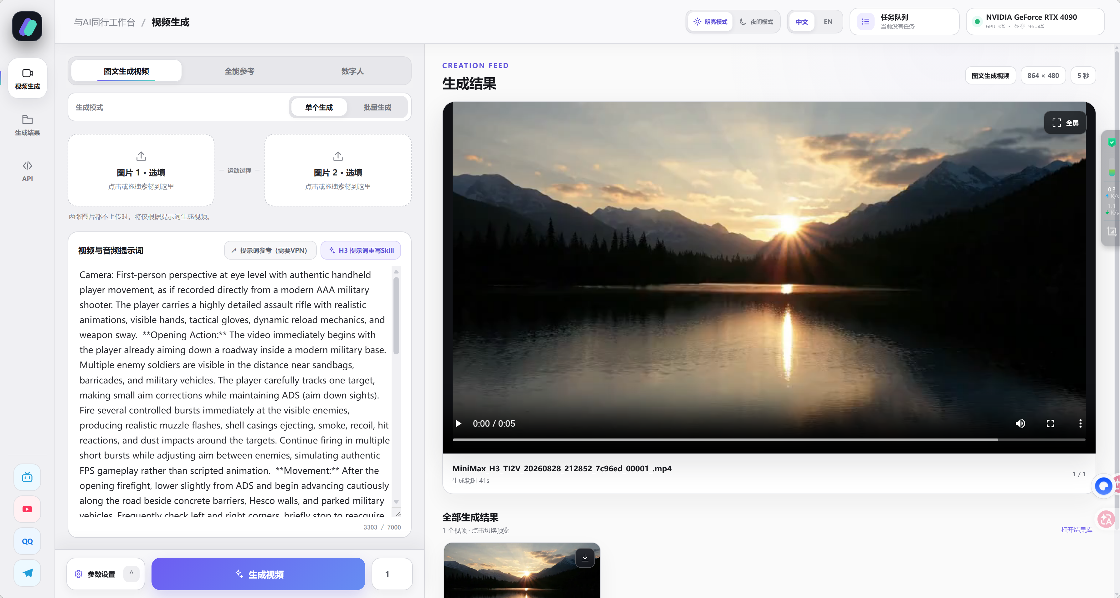This screenshot has height=598, width=1120.
Task: Switch to 夜间模式 dark theme
Action: 757,22
